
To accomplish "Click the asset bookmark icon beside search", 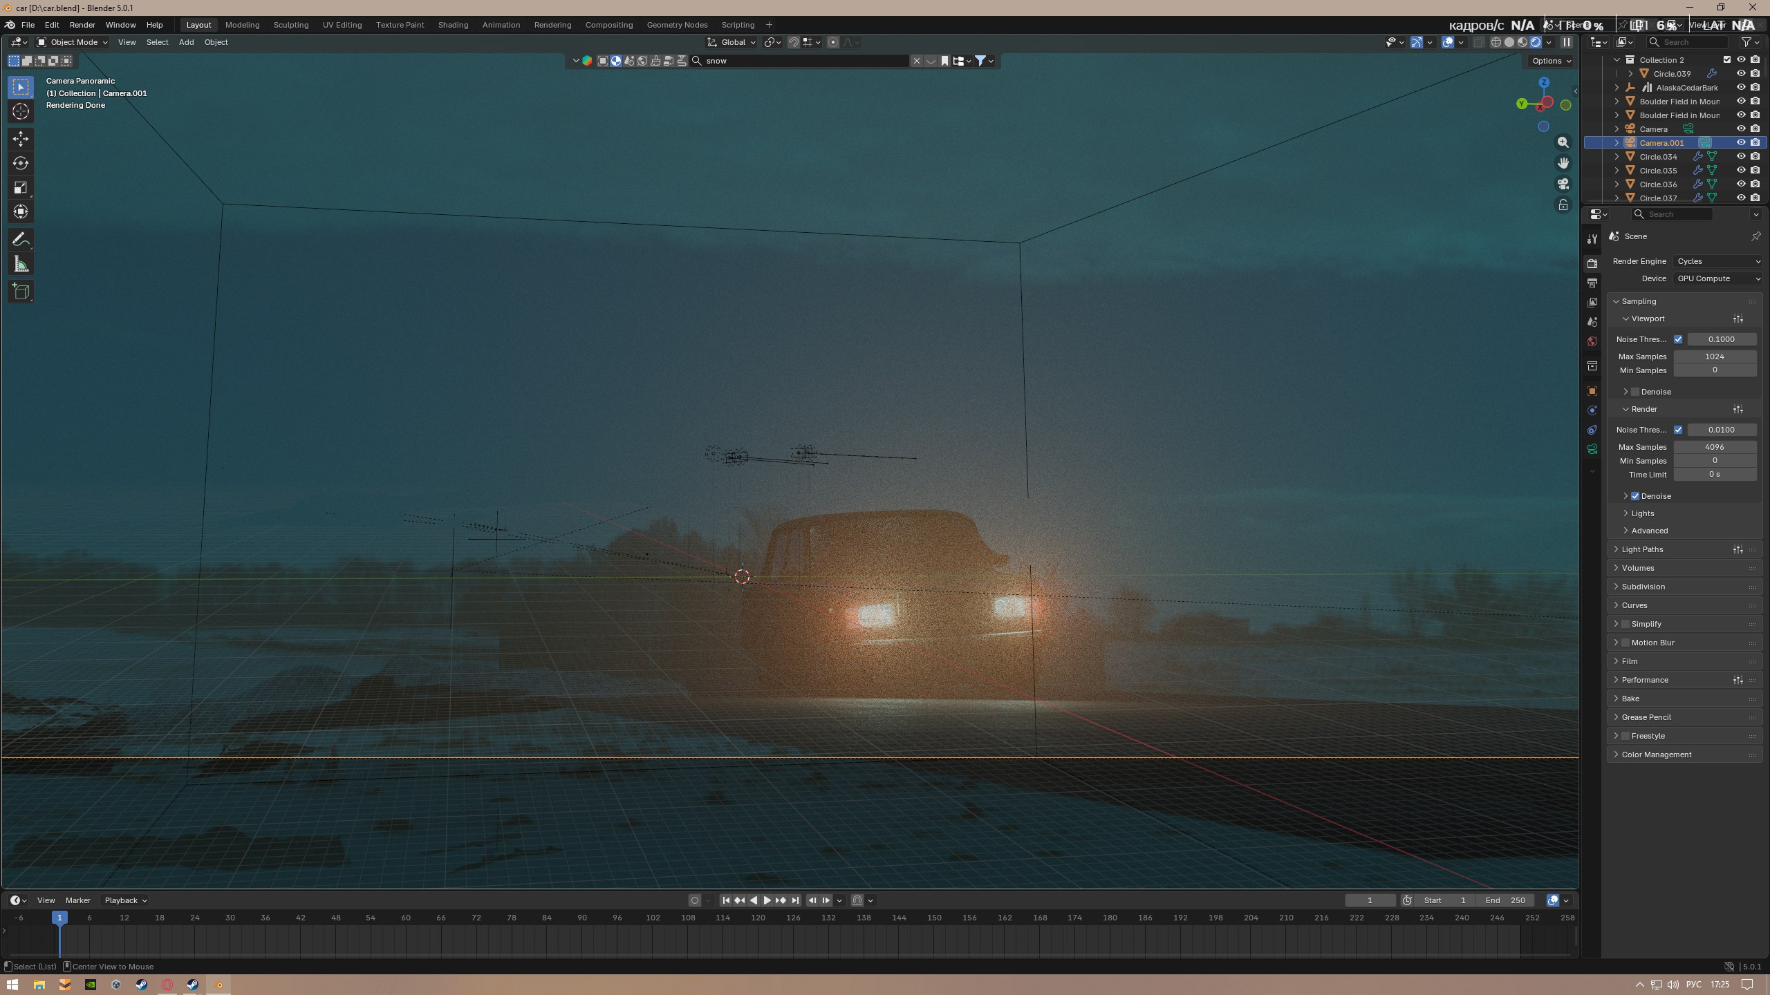I will (x=944, y=61).
